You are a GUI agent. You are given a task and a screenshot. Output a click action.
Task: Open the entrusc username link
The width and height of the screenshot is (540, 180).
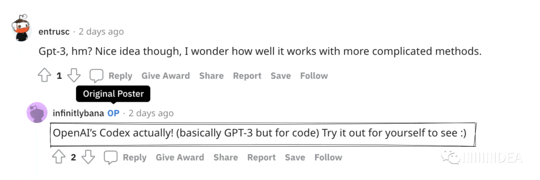point(54,31)
